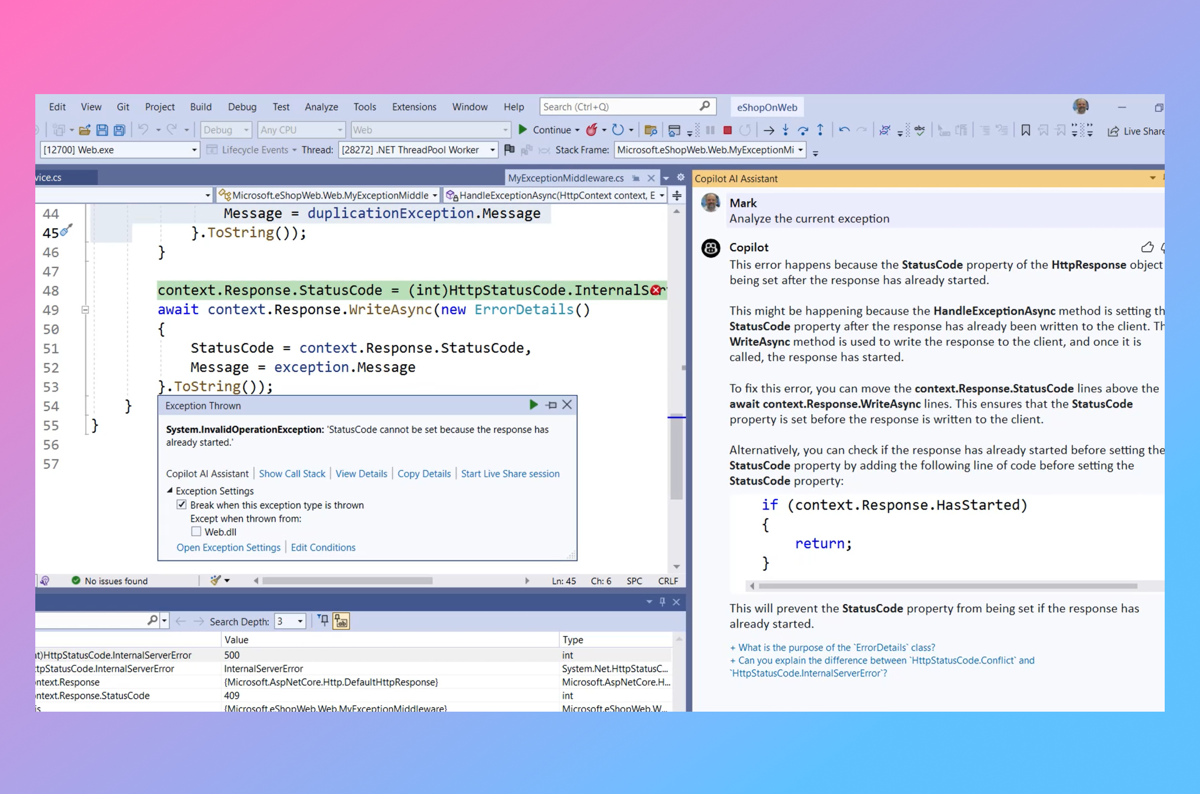Check the Web.dll exception checkbox
The width and height of the screenshot is (1200, 794).
(196, 532)
